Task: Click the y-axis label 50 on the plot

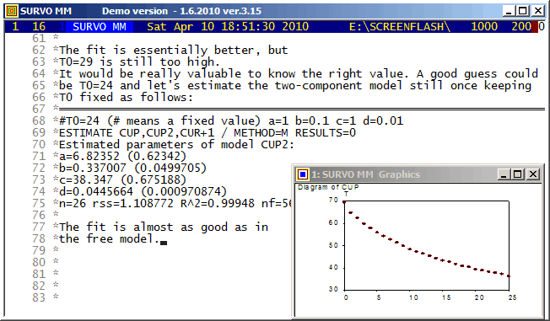Action: click(333, 245)
